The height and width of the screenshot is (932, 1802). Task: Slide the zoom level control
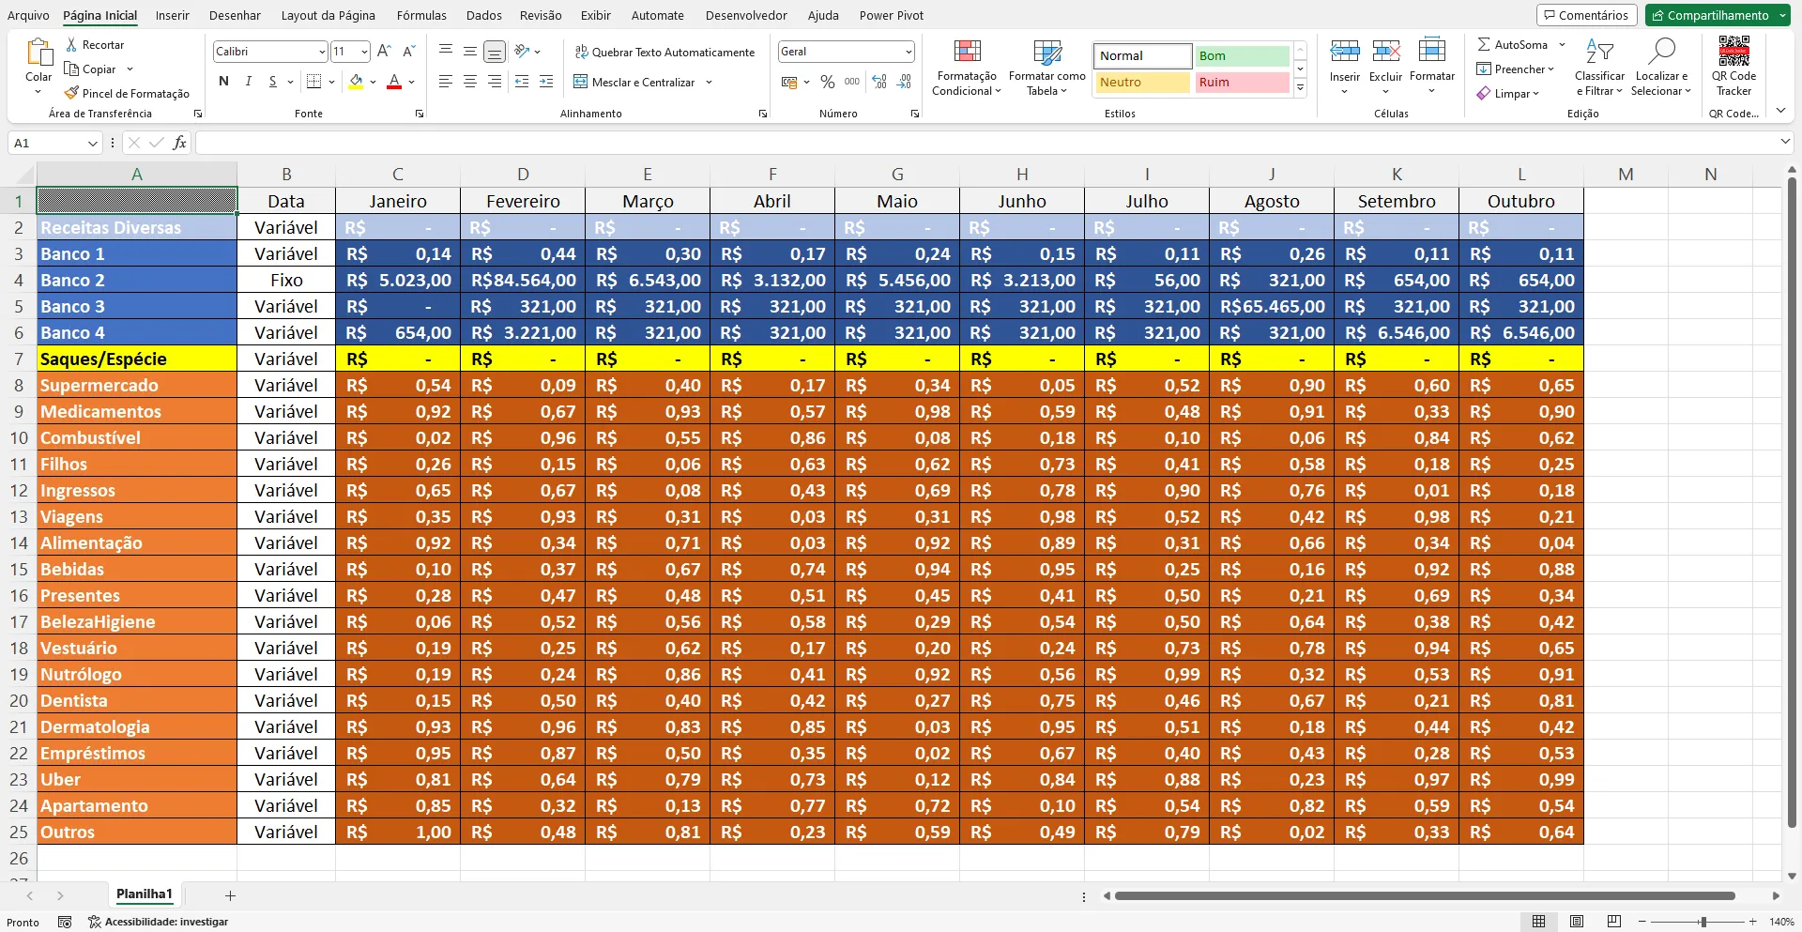pos(1703,922)
